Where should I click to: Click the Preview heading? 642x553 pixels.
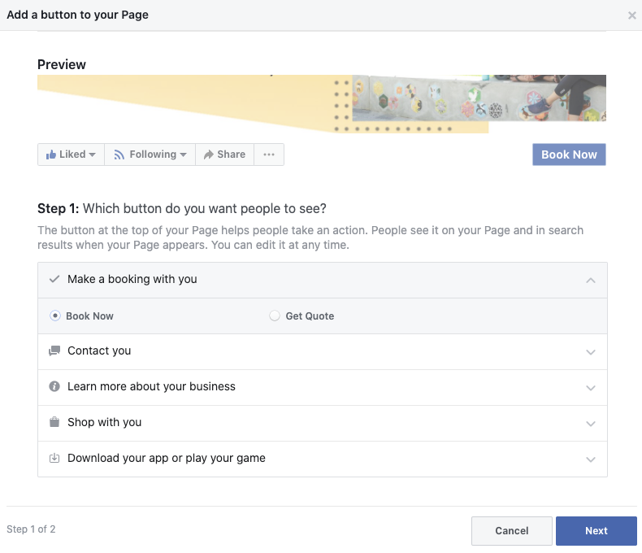[62, 64]
